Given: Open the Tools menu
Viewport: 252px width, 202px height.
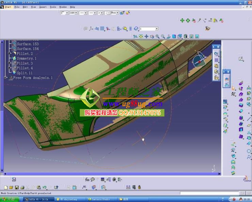Looking at the screenshot, I should pos(53,7).
